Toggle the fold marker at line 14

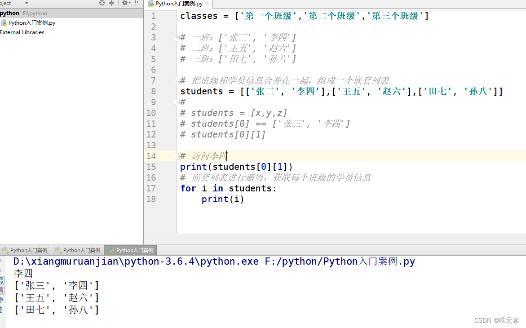click(177, 156)
